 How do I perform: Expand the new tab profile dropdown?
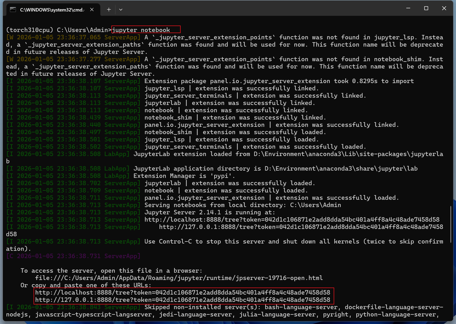click(121, 10)
